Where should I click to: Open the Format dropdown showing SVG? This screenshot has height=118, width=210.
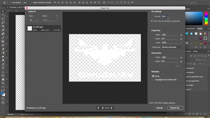(x=165, y=16)
